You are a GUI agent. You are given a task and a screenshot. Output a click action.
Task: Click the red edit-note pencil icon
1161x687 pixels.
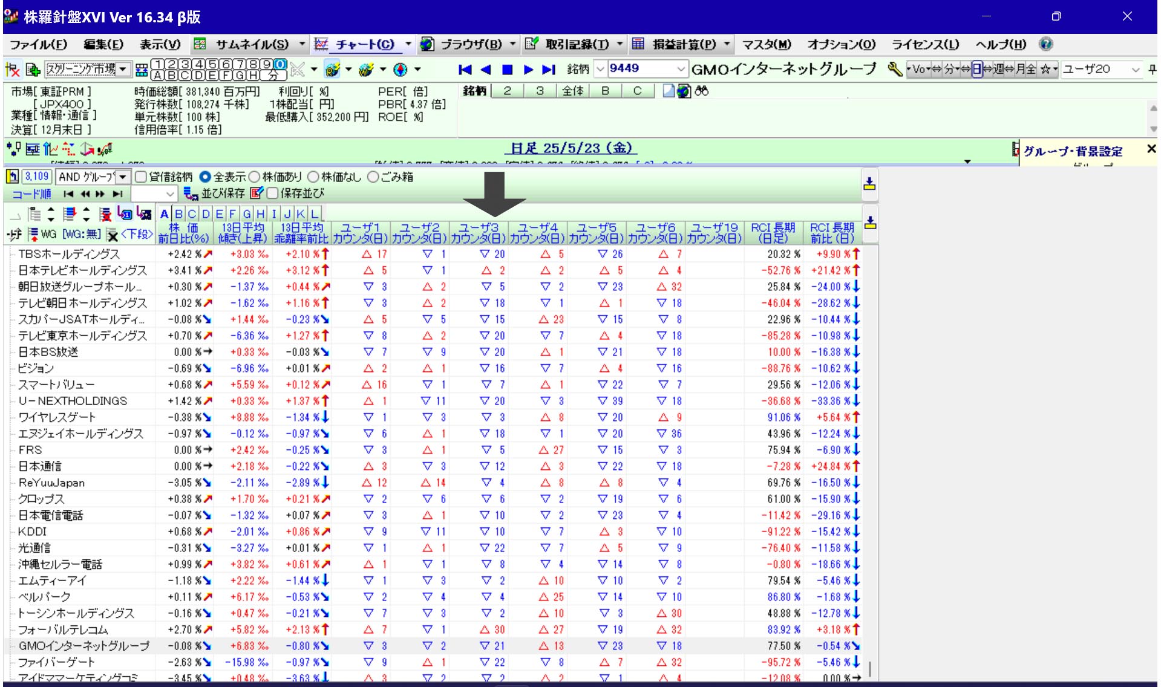coord(256,194)
